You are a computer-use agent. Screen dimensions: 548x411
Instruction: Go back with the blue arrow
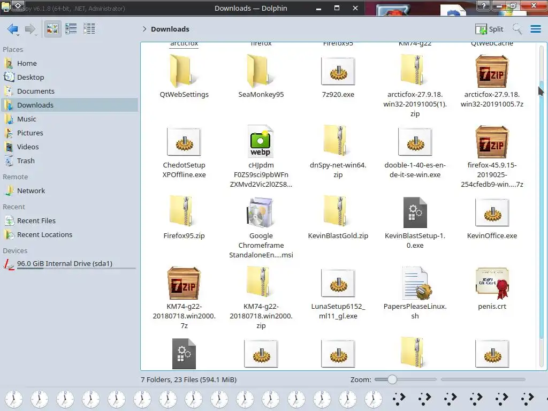point(13,29)
